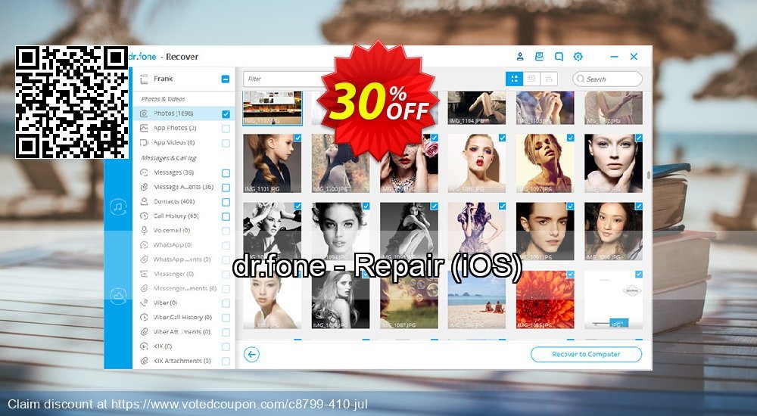
Task: Open the inbox tray icon in title bar
Action: pyautogui.click(x=539, y=57)
